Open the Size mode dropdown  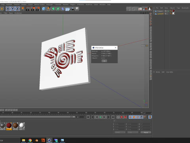(x=133, y=132)
